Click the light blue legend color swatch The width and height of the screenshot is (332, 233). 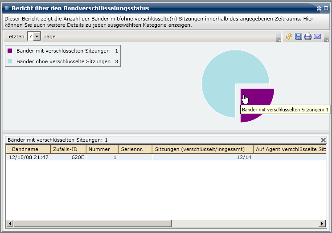click(10, 61)
